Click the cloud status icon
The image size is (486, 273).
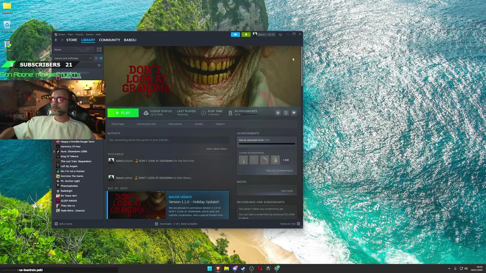(146, 113)
